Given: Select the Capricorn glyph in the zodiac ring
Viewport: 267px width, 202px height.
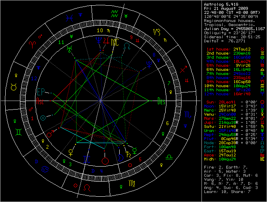Looking at the screenshot, I should [x=156, y=31].
